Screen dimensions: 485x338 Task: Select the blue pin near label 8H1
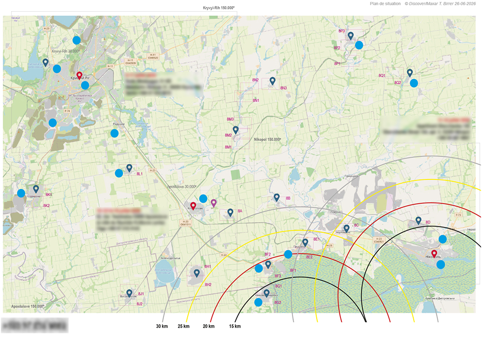pyautogui.click(x=197, y=273)
